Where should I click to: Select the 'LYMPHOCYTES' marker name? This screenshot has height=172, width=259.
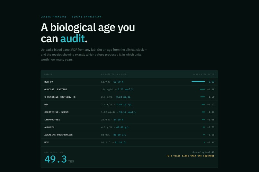pyautogui.click(x=52, y=120)
